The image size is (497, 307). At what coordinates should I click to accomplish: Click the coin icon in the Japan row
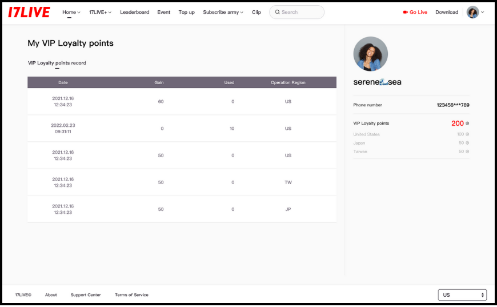pos(467,143)
